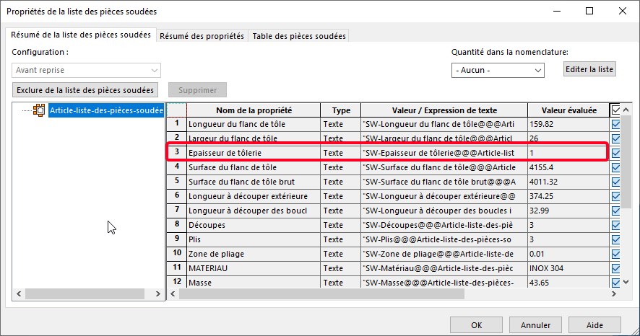640x336 pixels.
Task: Select the Valeur évaluée cell showing INOX 304
Action: [568, 268]
